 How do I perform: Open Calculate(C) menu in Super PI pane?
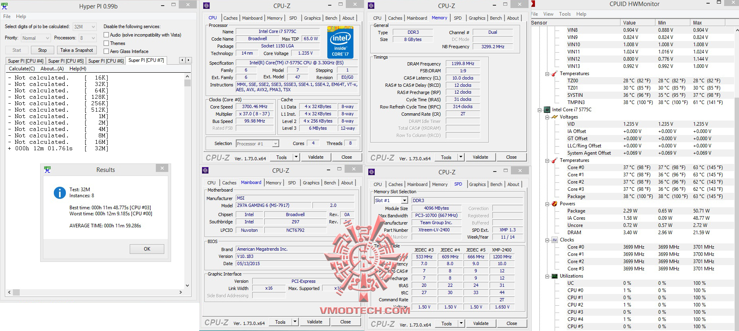22,69
